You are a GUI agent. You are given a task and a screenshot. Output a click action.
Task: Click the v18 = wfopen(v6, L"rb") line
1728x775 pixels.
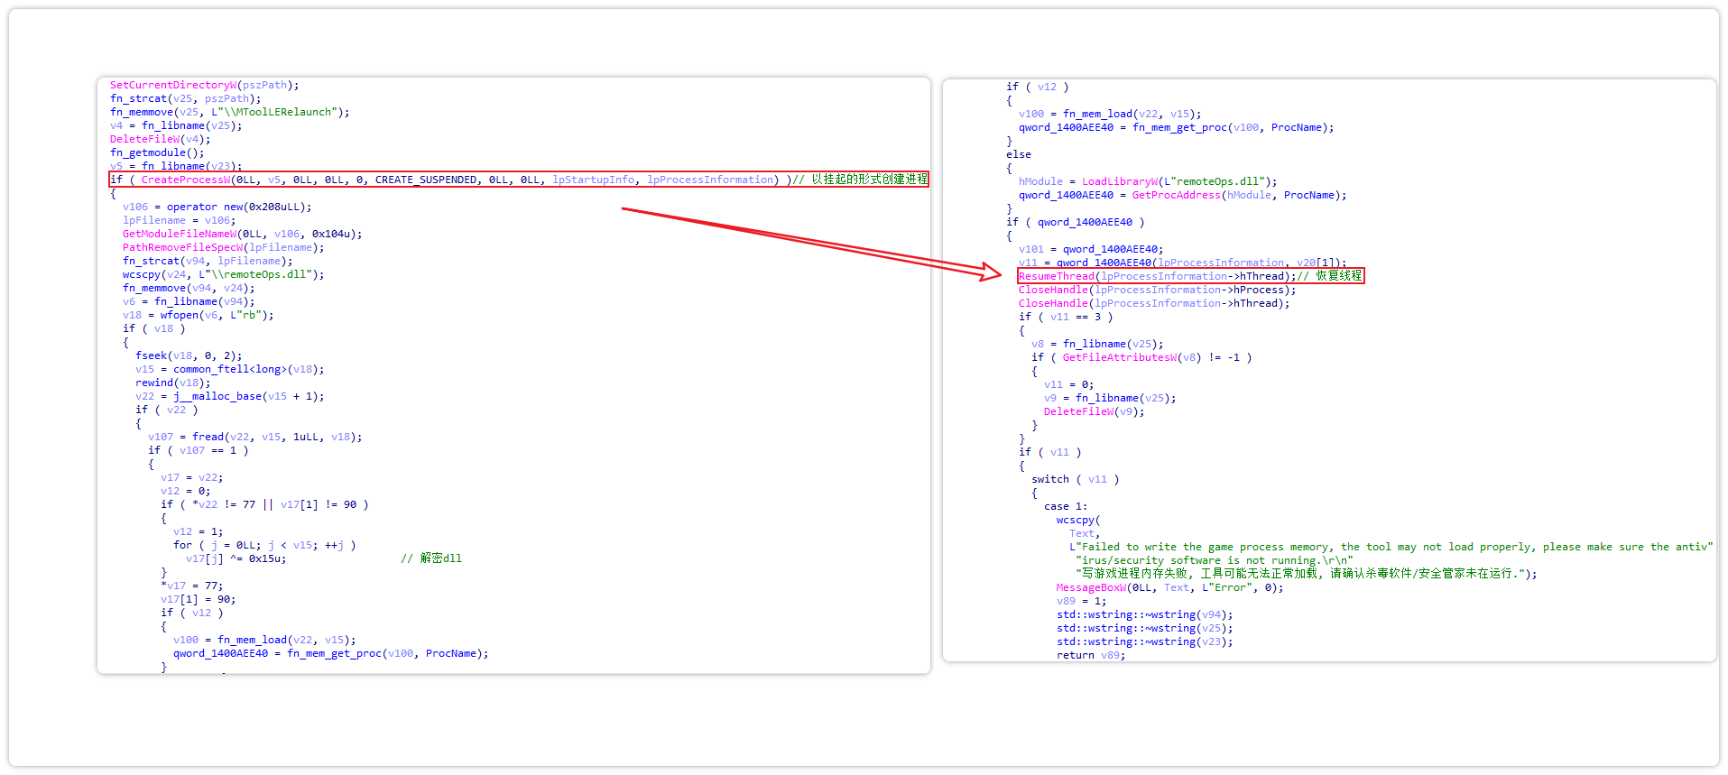[x=198, y=315]
